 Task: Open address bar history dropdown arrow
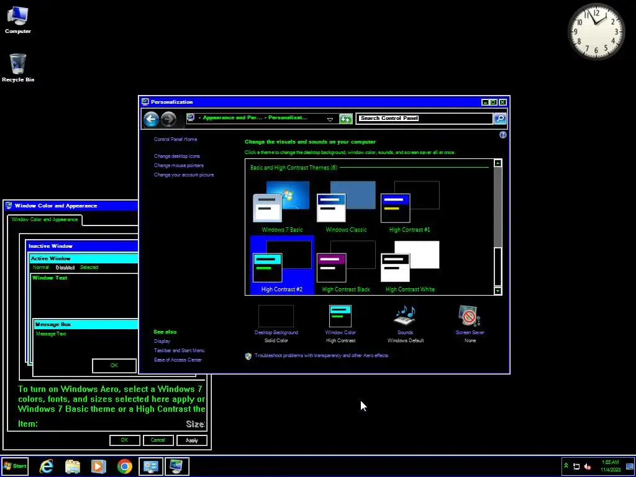[330, 119]
